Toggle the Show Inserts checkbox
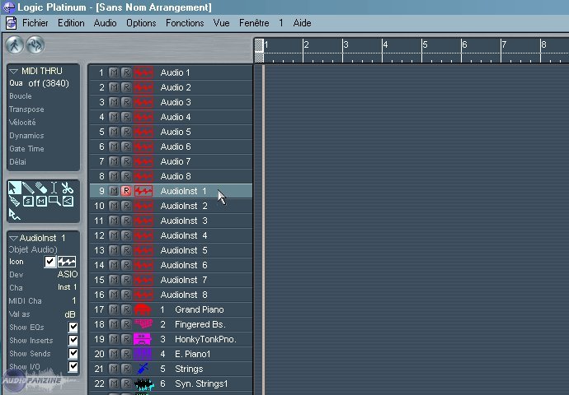Screen dimensions: 569x395 pyautogui.click(x=73, y=341)
